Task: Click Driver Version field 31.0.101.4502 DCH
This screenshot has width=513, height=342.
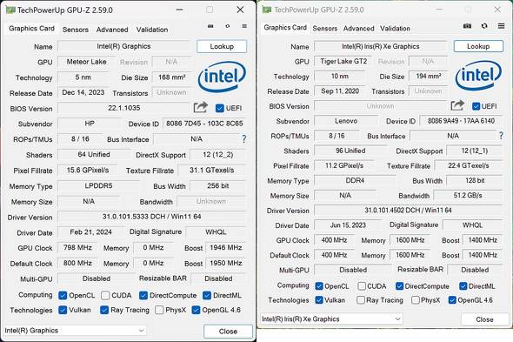Action: click(408, 211)
